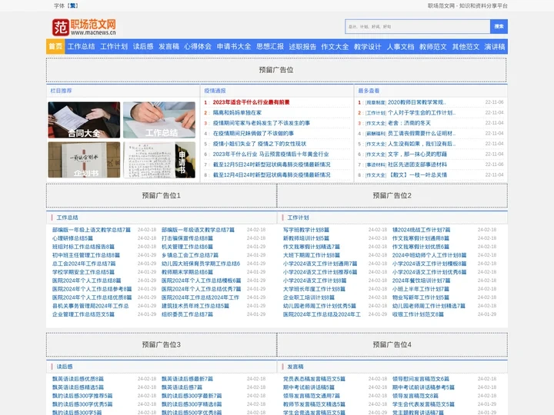This screenshot has width=554, height=415.
Task: Open 2020教师日常教学常规 article
Action: (417, 102)
